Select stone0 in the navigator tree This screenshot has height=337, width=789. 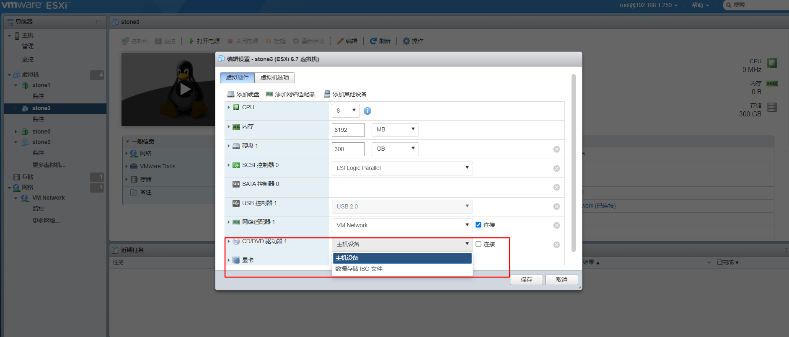point(41,132)
